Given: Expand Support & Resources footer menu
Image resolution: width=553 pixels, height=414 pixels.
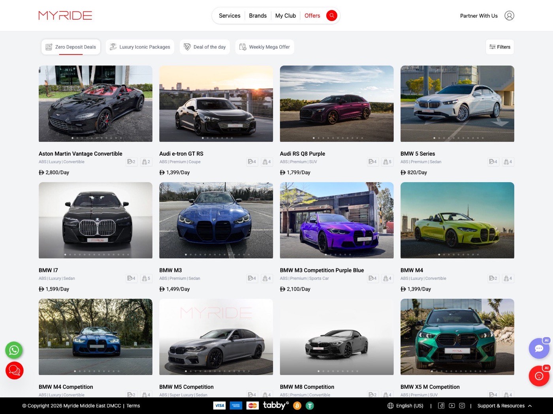Looking at the screenshot, I should point(504,406).
